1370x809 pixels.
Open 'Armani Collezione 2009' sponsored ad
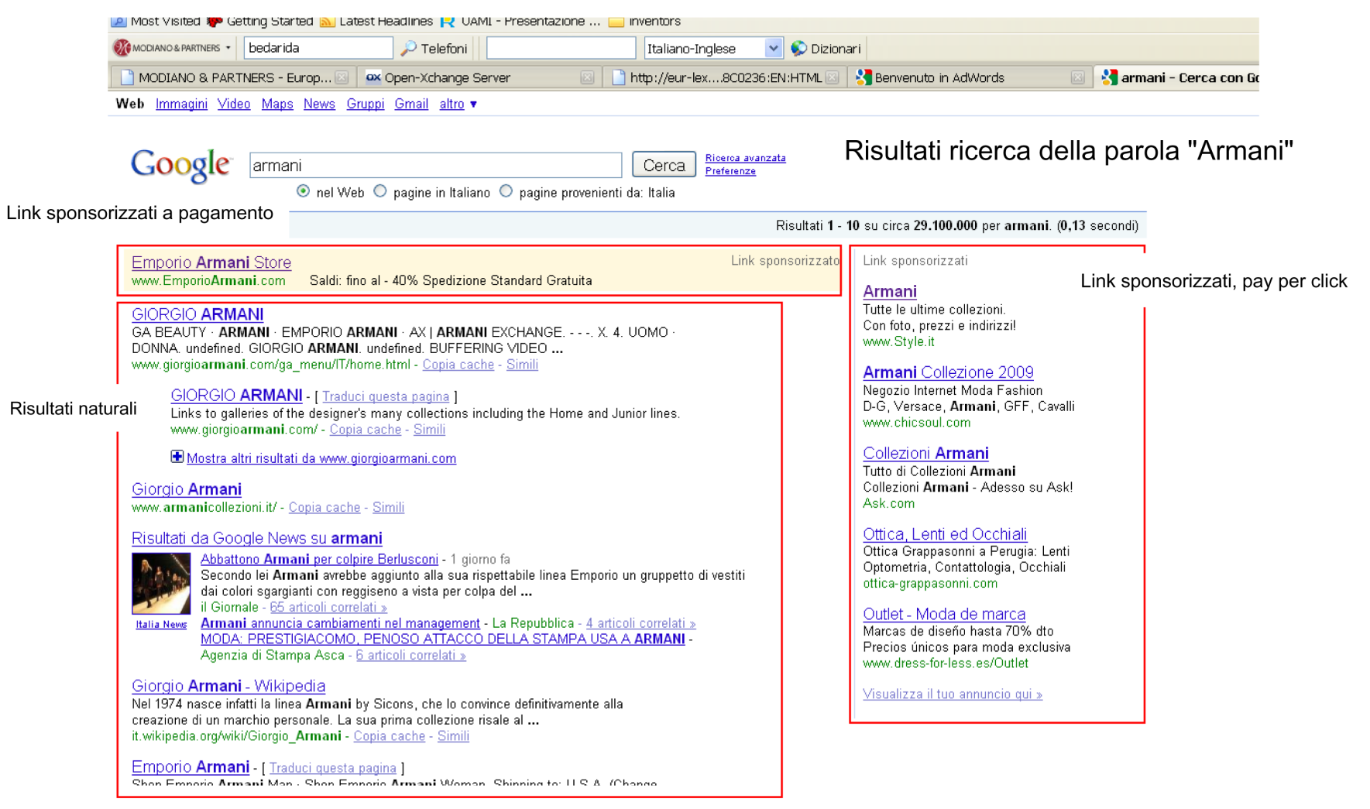coord(948,372)
